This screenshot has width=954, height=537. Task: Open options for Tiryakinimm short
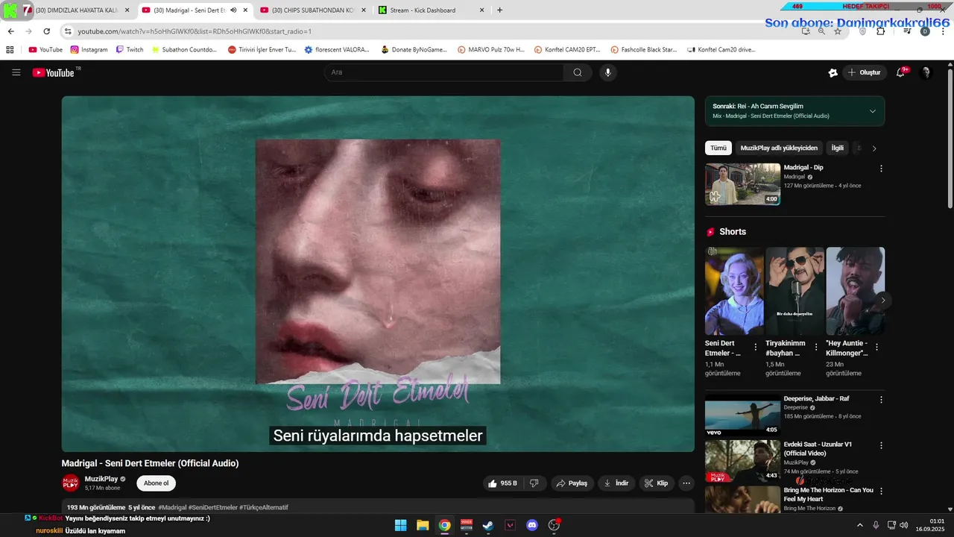coord(816,348)
